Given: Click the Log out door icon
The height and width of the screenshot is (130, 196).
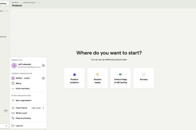Looking at the screenshot, I should 13,126.
